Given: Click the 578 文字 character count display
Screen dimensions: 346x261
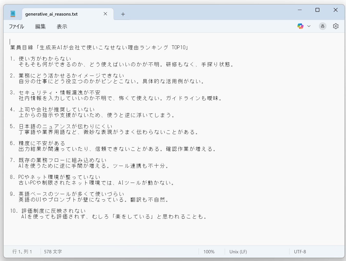Looking at the screenshot, I should pyautogui.click(x=53, y=252).
